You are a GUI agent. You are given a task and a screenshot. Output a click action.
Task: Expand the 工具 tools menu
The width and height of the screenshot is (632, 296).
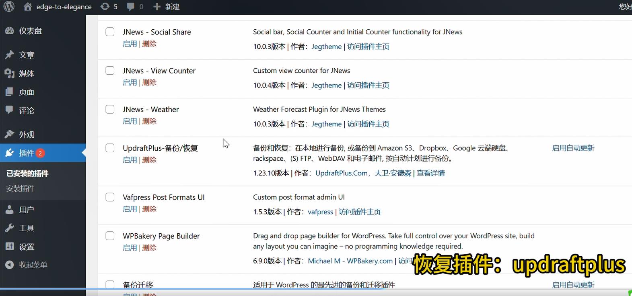pyautogui.click(x=27, y=228)
